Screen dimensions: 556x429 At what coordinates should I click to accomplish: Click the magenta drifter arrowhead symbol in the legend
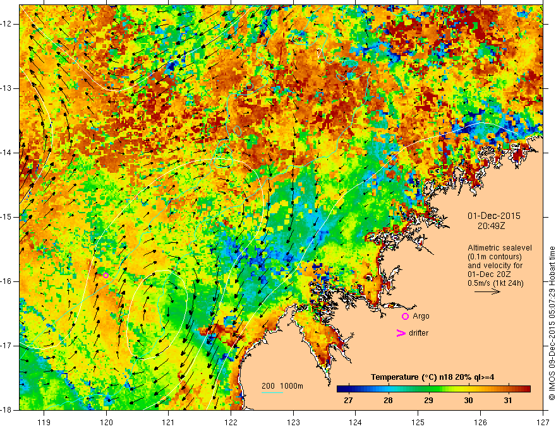(401, 333)
